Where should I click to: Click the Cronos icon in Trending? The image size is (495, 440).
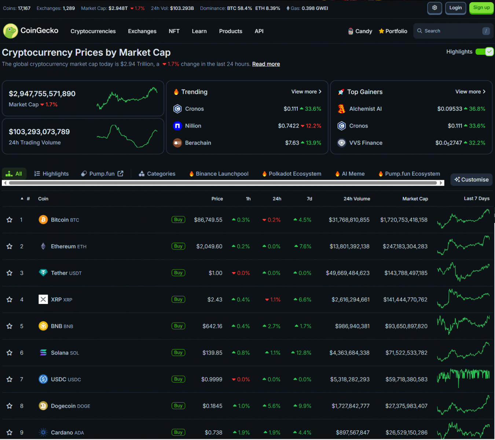pos(177,109)
